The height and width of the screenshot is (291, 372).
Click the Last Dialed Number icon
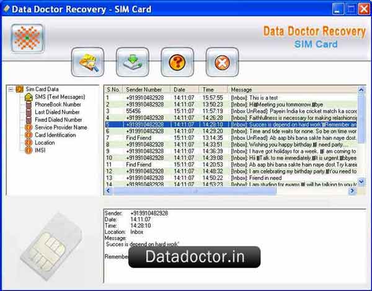29,112
